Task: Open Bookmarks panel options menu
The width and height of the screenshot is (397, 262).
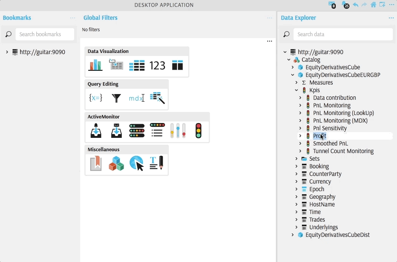Action: [x=73, y=18]
